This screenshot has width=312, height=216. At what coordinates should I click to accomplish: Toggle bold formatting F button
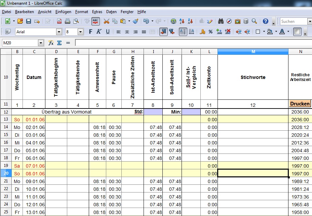(90, 32)
